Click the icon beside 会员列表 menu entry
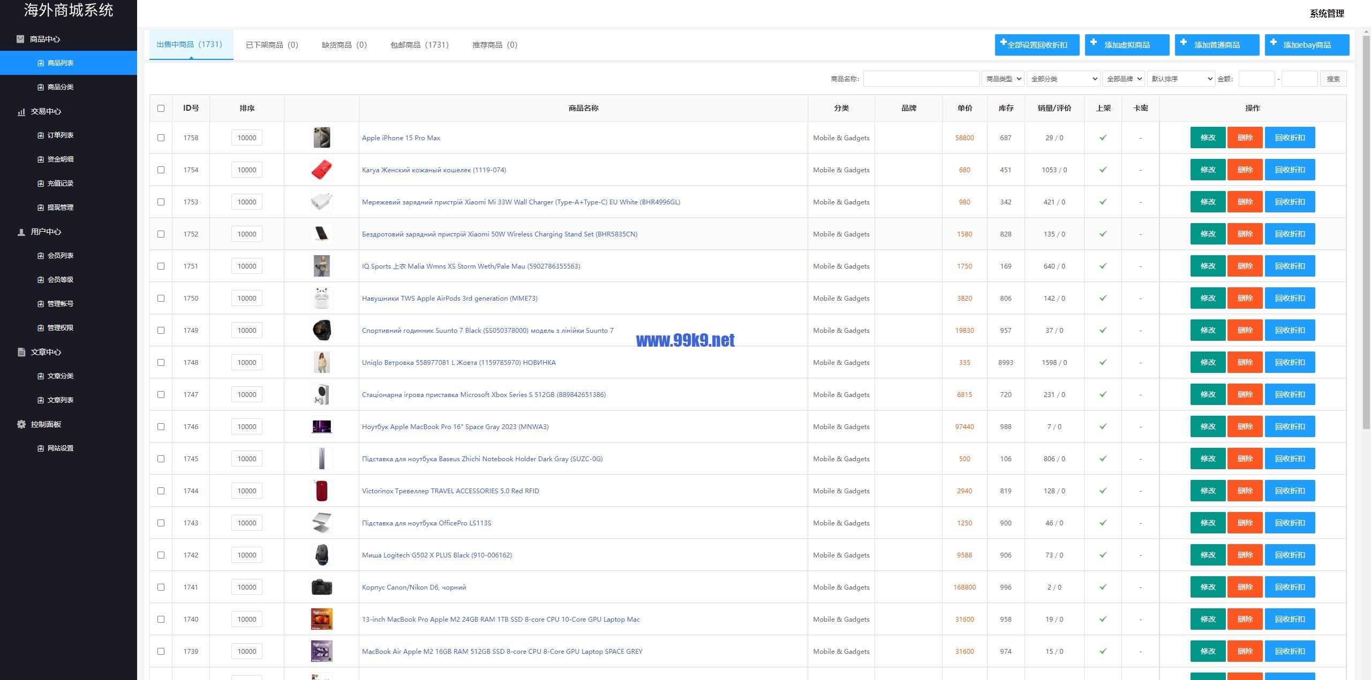Viewport: 1371px width, 680px height. [x=41, y=256]
